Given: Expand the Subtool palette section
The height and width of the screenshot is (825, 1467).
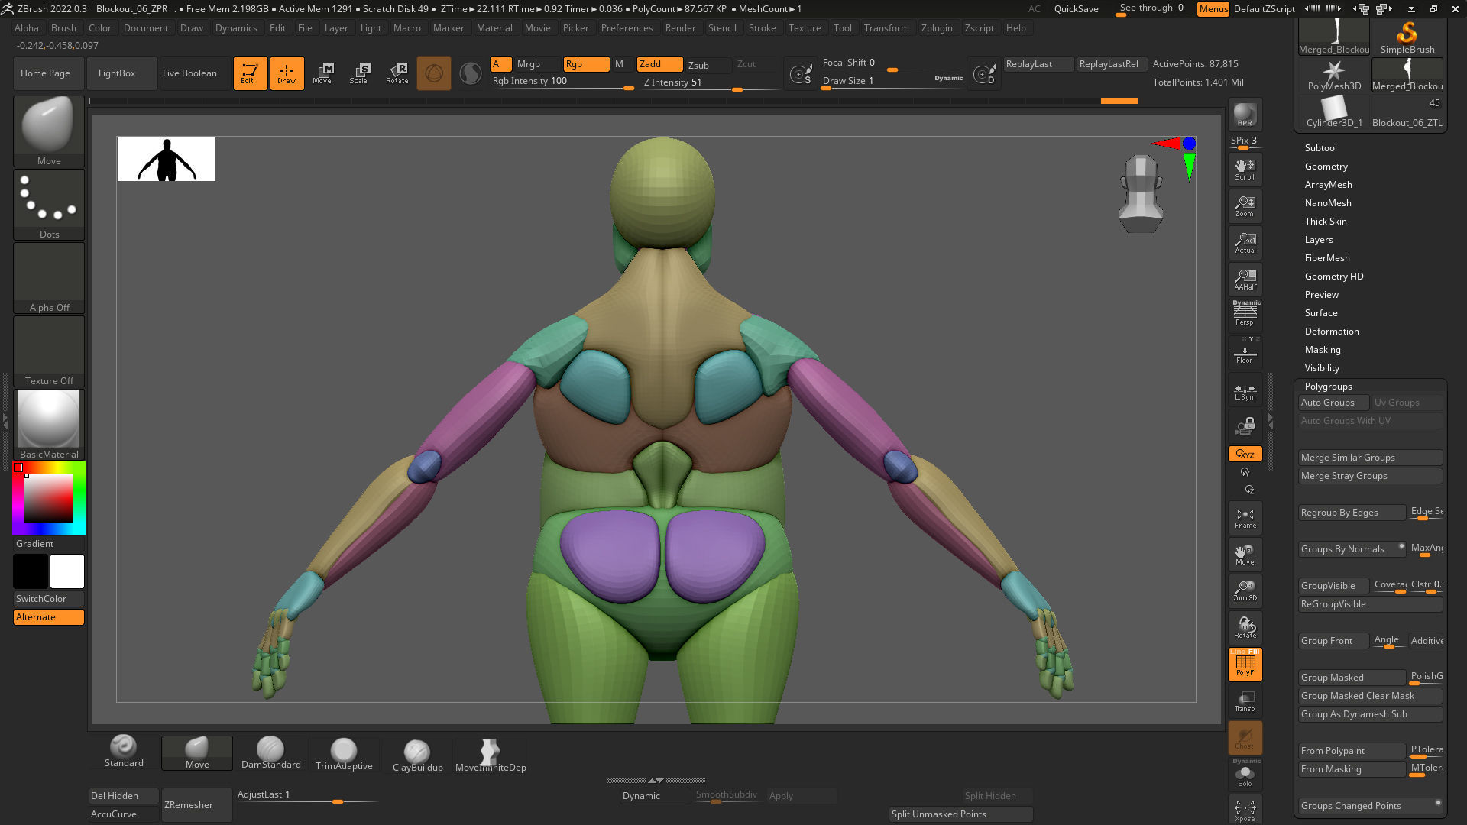Looking at the screenshot, I should tap(1320, 148).
